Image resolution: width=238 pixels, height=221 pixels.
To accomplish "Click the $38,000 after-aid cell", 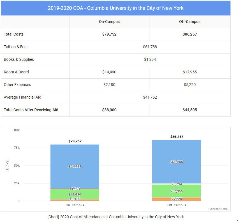I will pos(109,110).
